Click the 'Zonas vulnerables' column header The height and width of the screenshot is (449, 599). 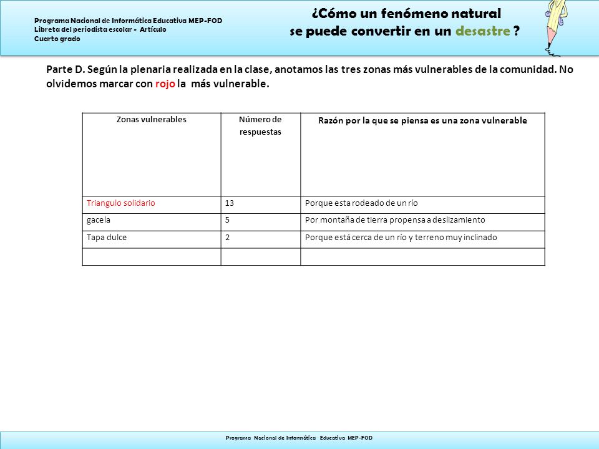click(x=152, y=155)
